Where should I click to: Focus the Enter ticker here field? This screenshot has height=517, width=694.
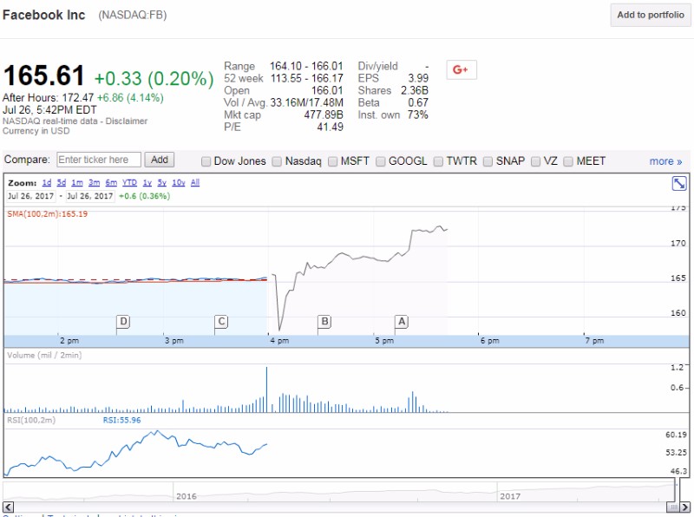pos(99,160)
